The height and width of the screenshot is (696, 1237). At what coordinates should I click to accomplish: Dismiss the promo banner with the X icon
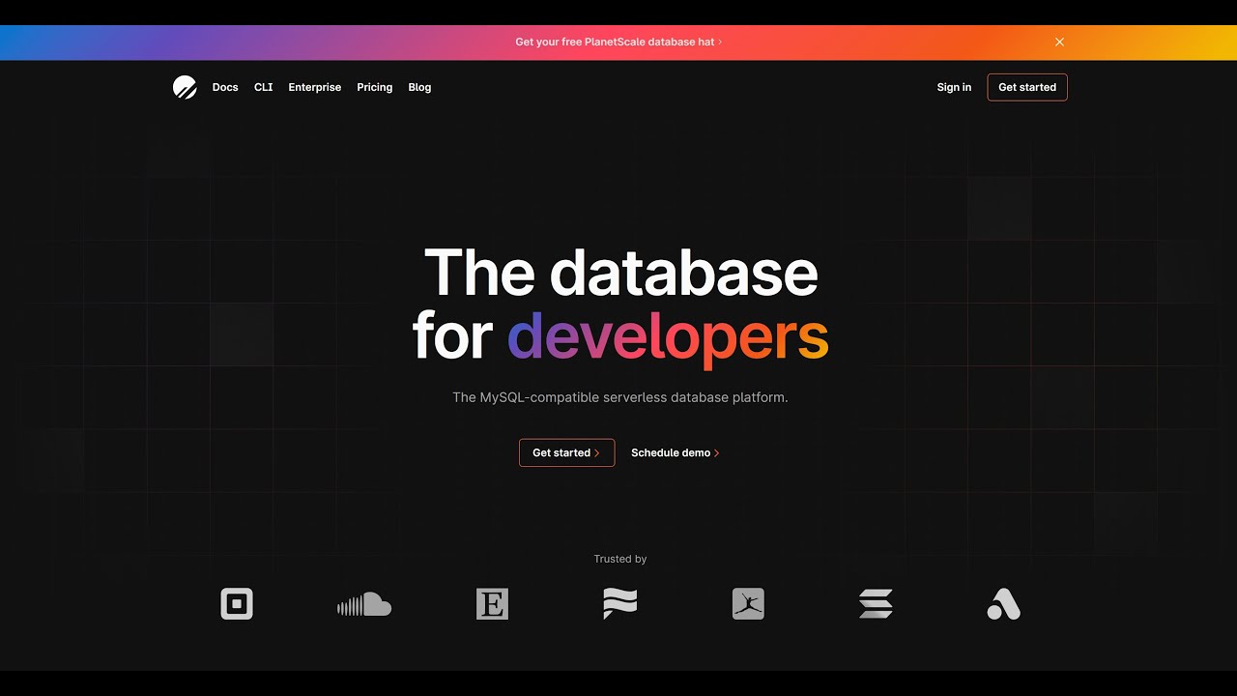[1059, 43]
